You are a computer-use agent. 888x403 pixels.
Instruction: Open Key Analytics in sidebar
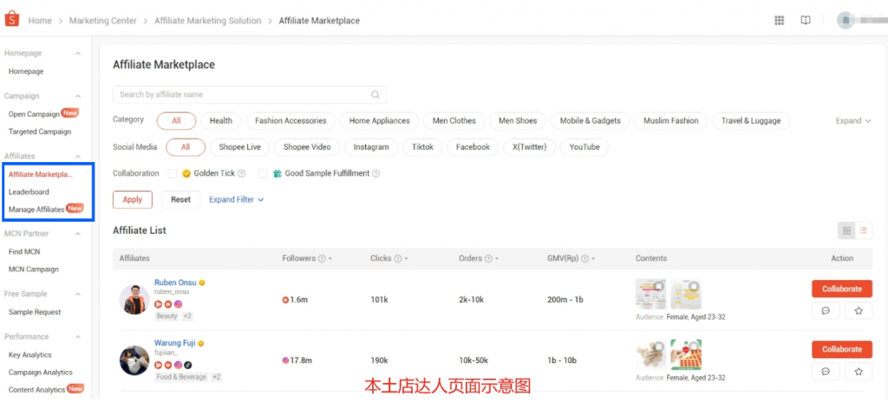[x=30, y=354]
